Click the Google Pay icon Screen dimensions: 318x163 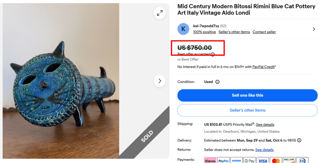click(x=250, y=160)
